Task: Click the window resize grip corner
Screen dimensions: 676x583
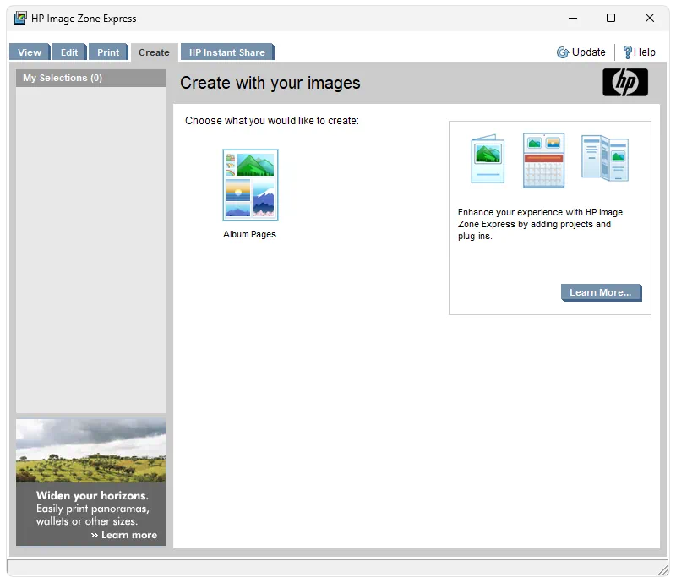Action: [x=663, y=570]
